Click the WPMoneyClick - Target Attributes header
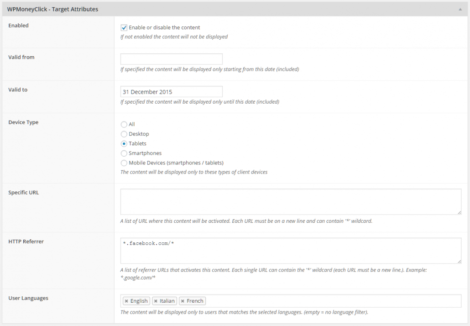 (x=52, y=9)
